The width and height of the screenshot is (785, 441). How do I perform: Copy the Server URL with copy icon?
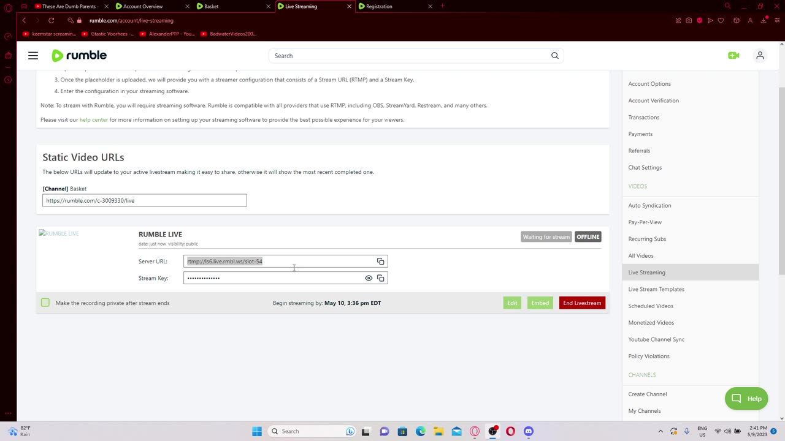coord(381,262)
